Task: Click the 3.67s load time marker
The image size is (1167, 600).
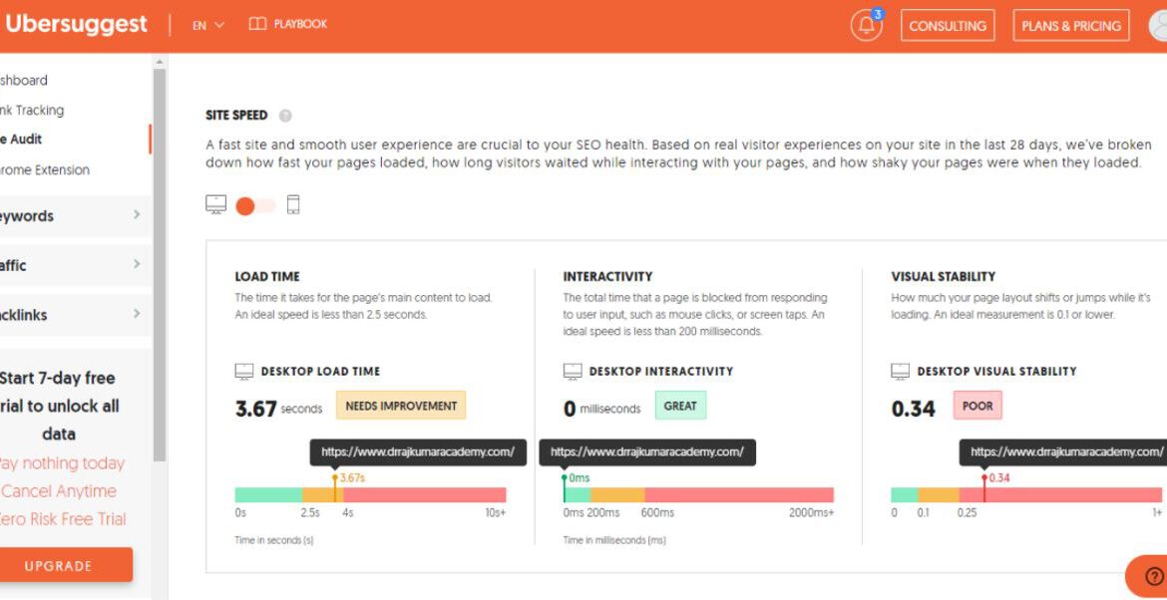Action: point(335,479)
